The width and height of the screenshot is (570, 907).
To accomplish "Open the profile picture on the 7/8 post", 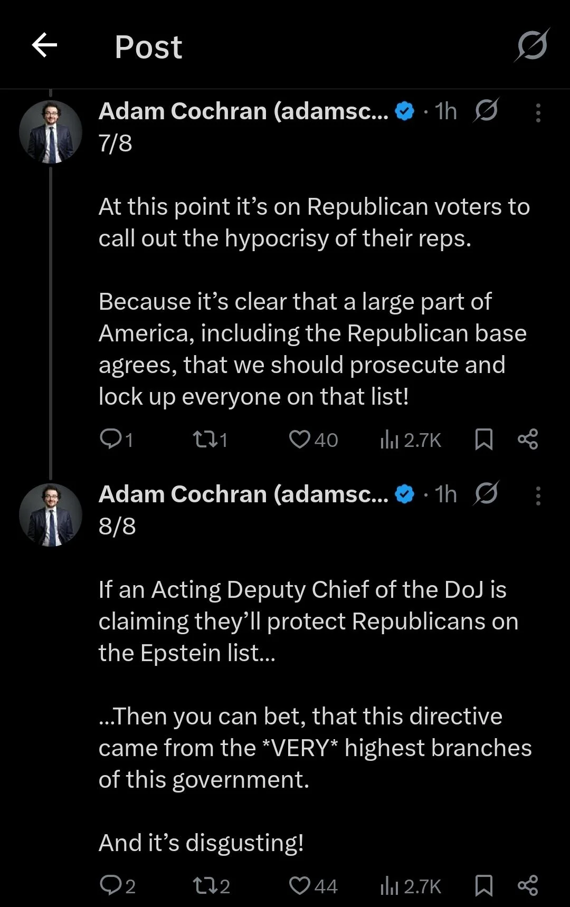I will click(x=51, y=132).
